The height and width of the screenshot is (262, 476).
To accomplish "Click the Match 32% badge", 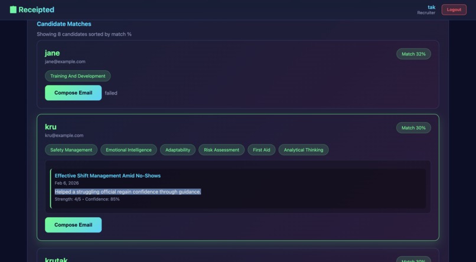I will click(413, 54).
